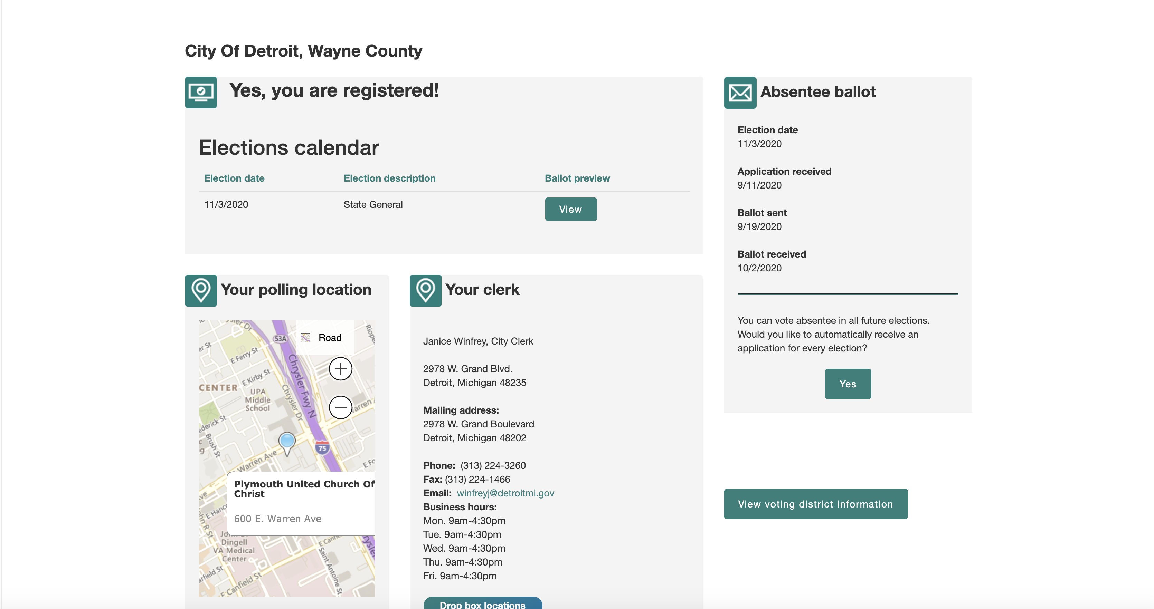Sort by Election date column header
Image resolution: width=1154 pixels, height=609 pixels.
coord(234,178)
